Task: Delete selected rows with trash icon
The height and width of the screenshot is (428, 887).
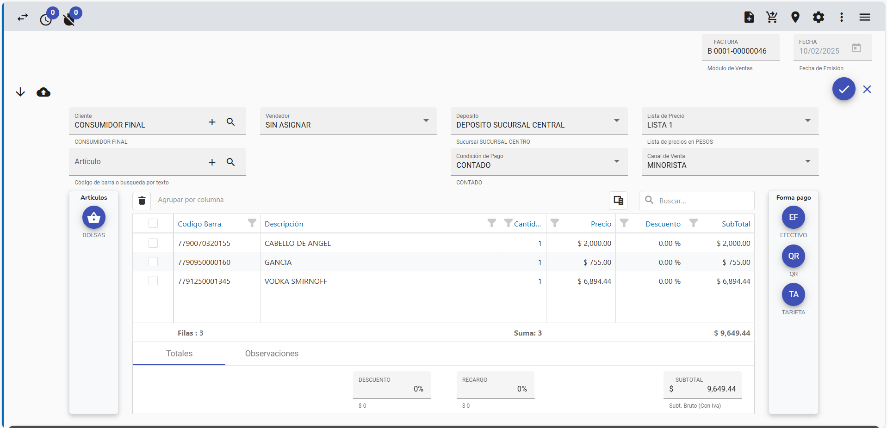Action: click(142, 201)
